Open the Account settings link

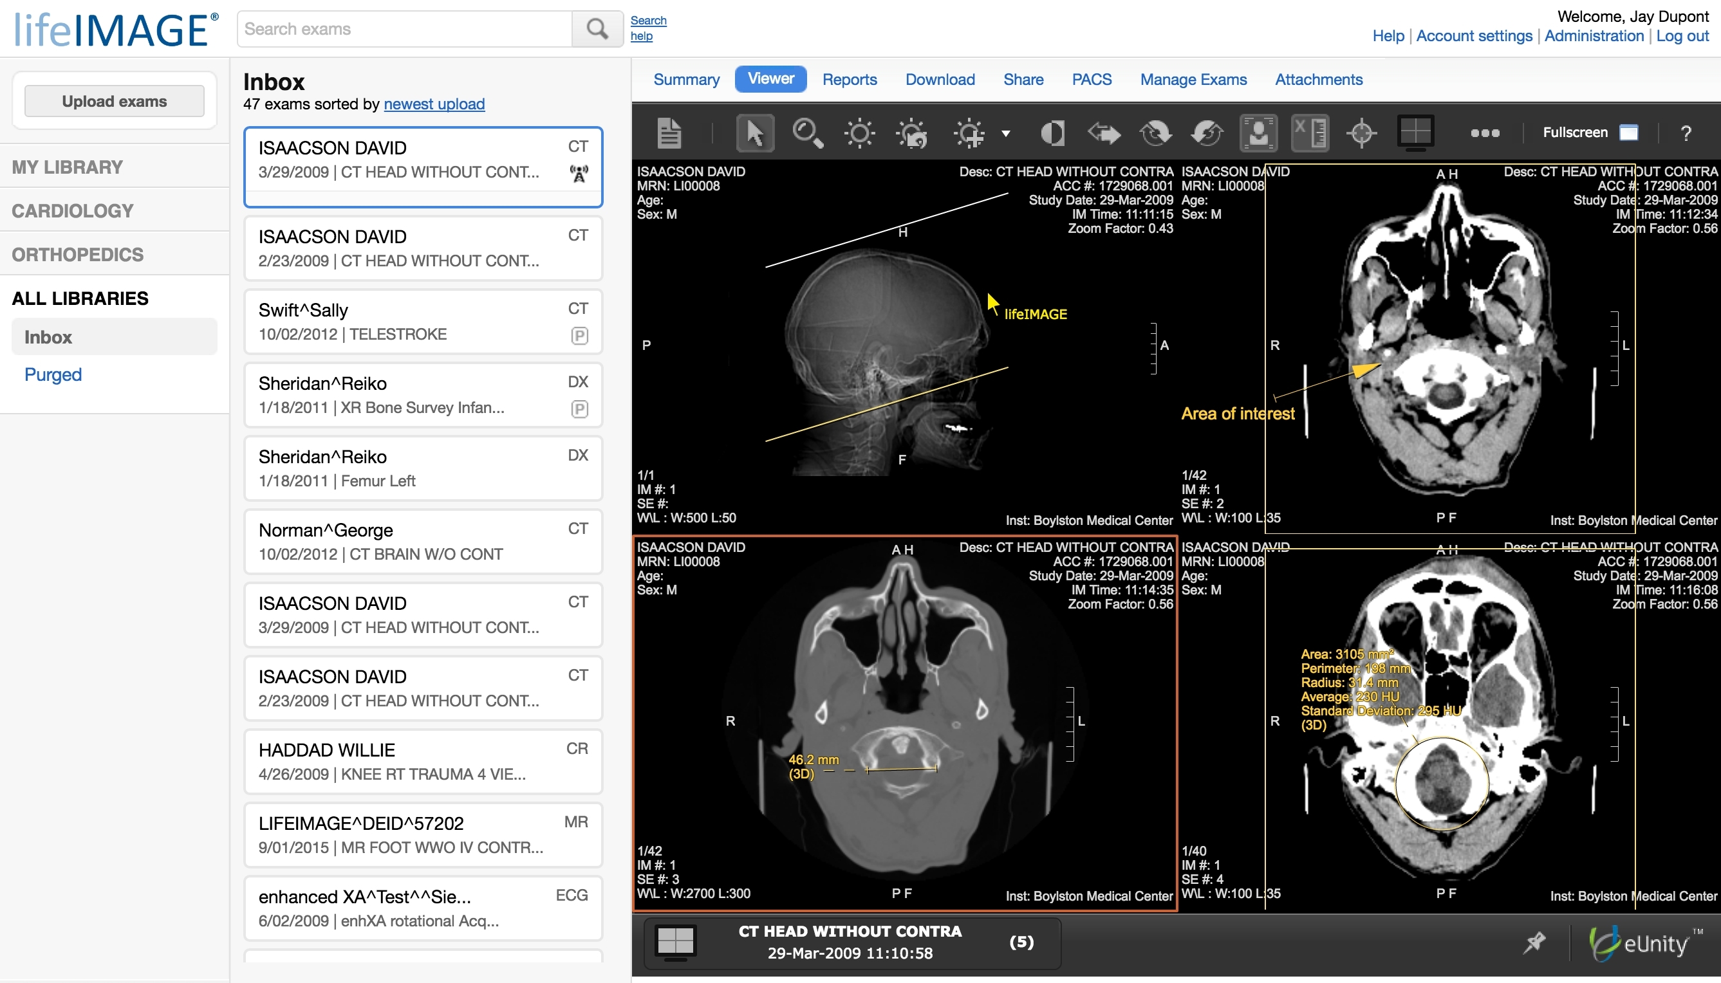[1474, 36]
